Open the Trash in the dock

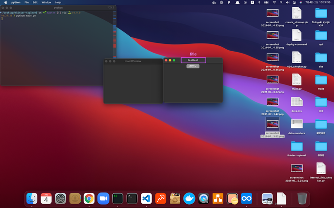[302, 198]
